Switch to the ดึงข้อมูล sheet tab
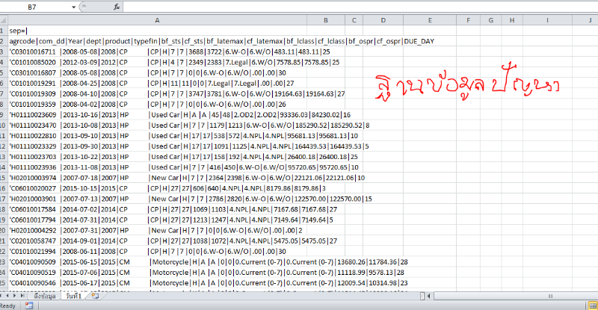The width and height of the screenshot is (598, 310). tap(46, 297)
